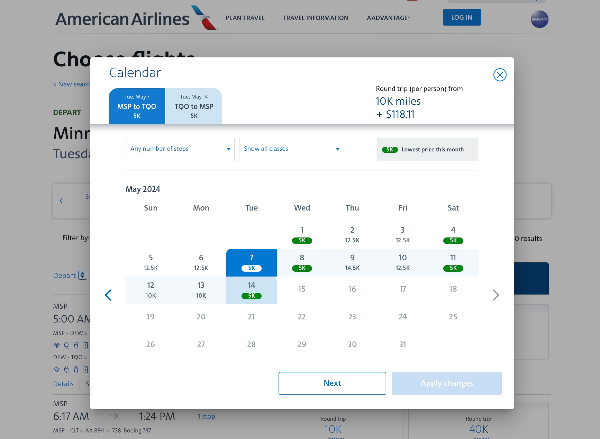Dismiss the Calendar dialog with the X
The width and height of the screenshot is (600, 439).
coord(499,75)
